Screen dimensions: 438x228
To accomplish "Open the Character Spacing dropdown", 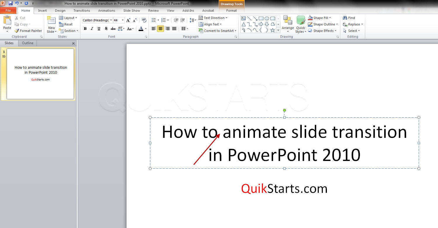I will click(x=121, y=29).
